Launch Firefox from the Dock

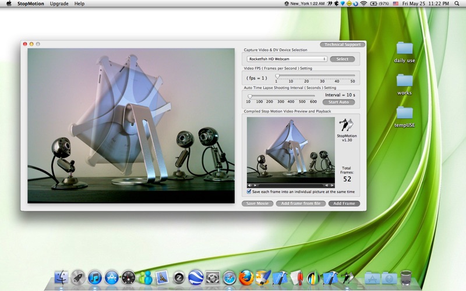click(x=246, y=278)
